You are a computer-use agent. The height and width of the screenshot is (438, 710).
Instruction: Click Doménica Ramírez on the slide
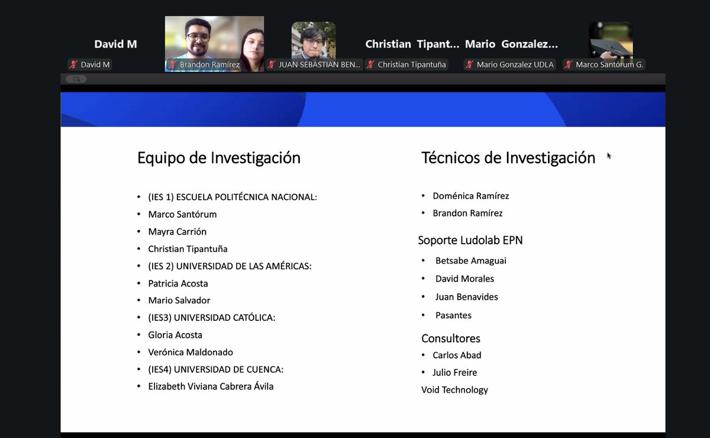(471, 196)
